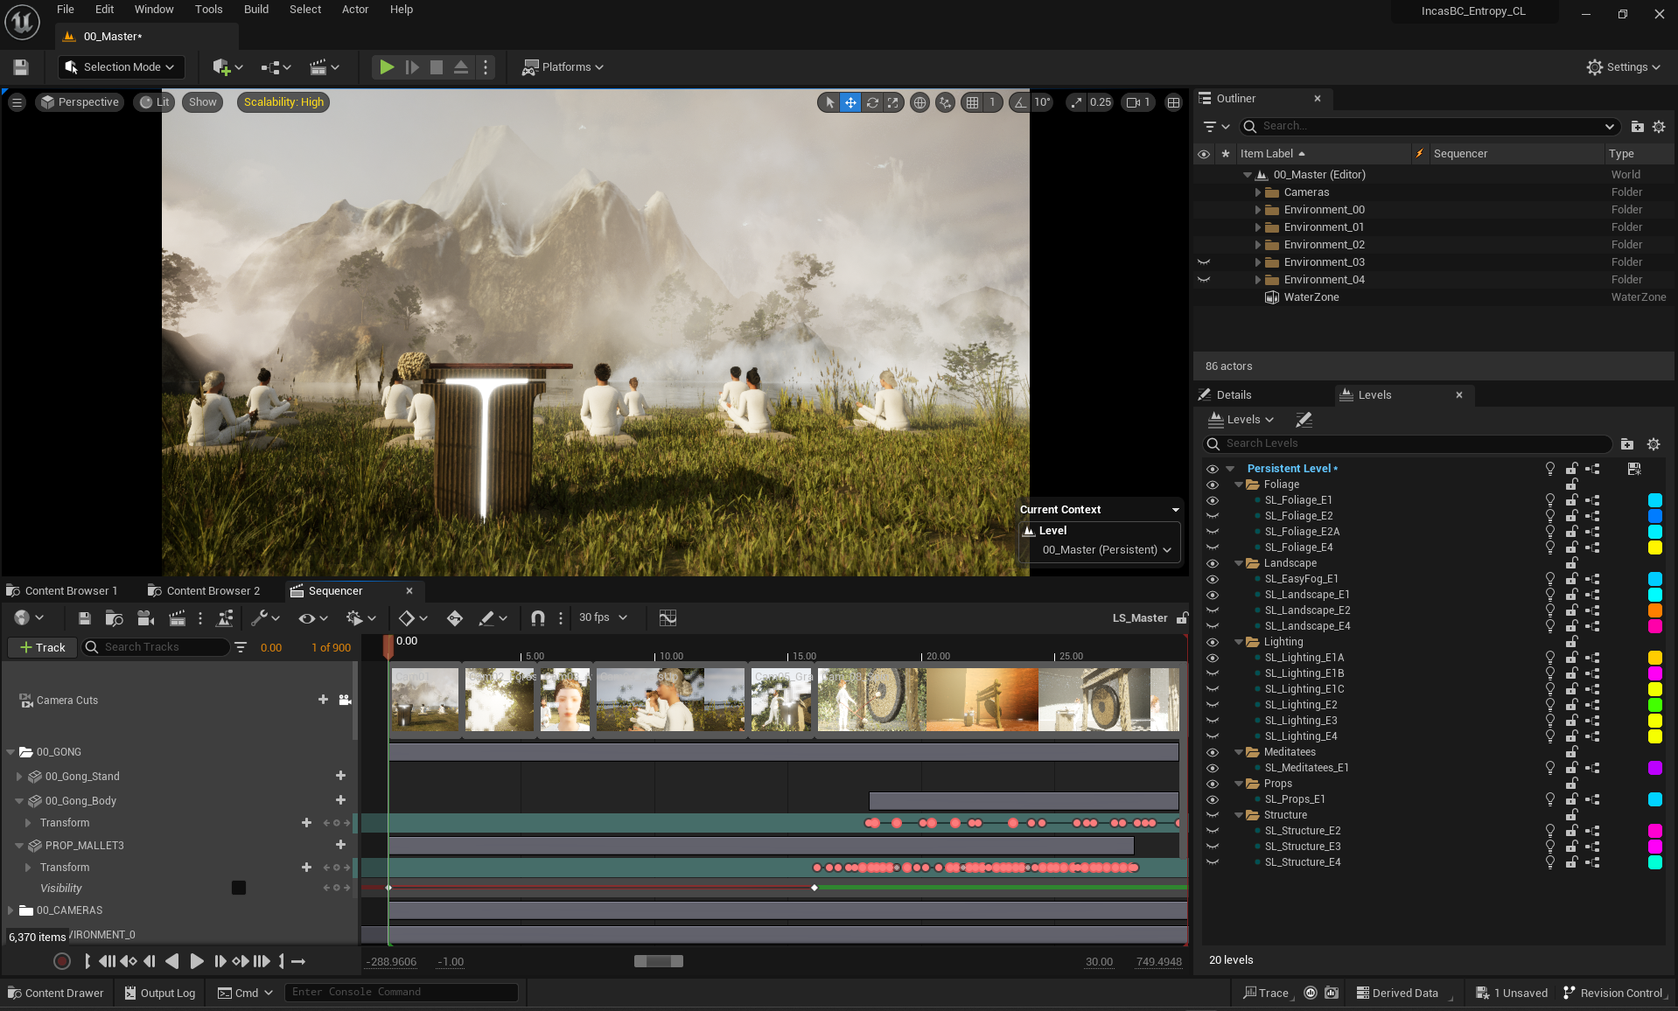Toggle visibility of Environment_03 folder in Outliner
Image resolution: width=1678 pixels, height=1011 pixels.
coord(1204,262)
